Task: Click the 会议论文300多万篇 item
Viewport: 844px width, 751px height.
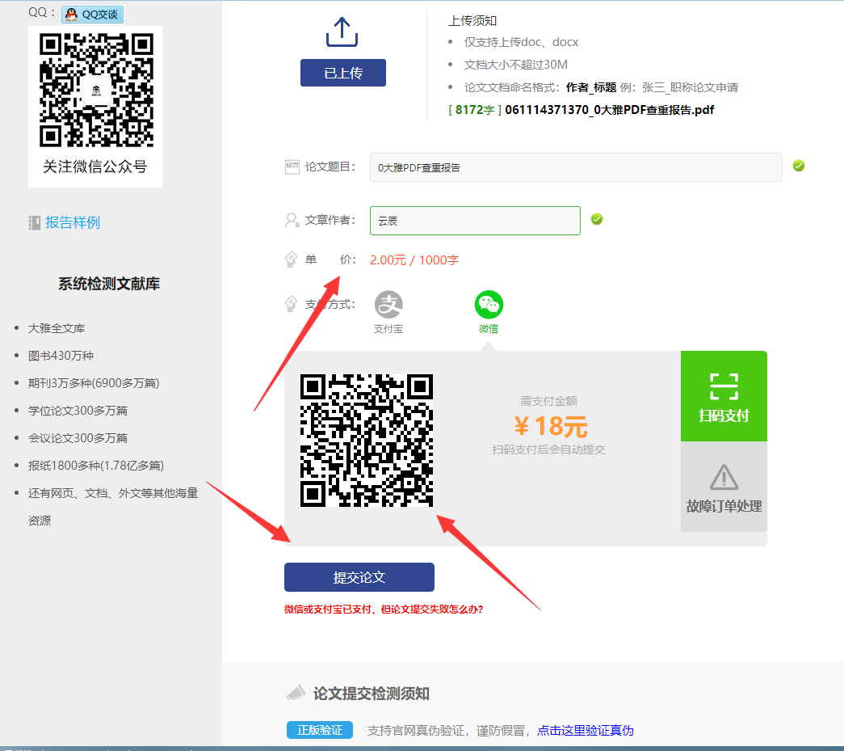Action: pyautogui.click(x=78, y=438)
